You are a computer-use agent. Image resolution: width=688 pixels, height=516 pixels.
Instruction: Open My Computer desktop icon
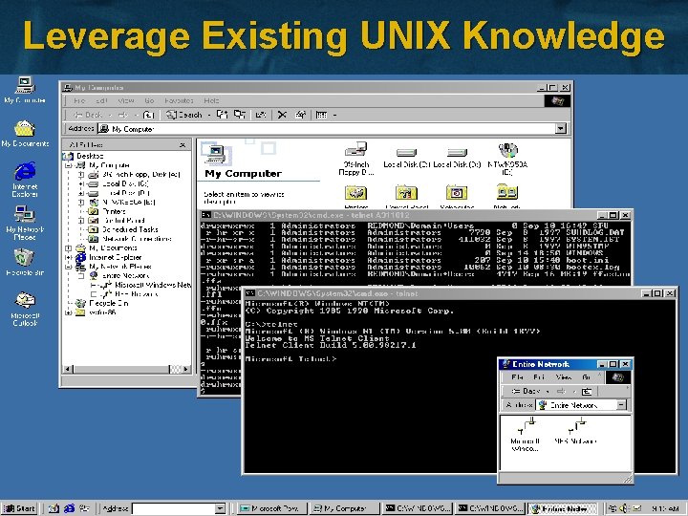pos(25,90)
